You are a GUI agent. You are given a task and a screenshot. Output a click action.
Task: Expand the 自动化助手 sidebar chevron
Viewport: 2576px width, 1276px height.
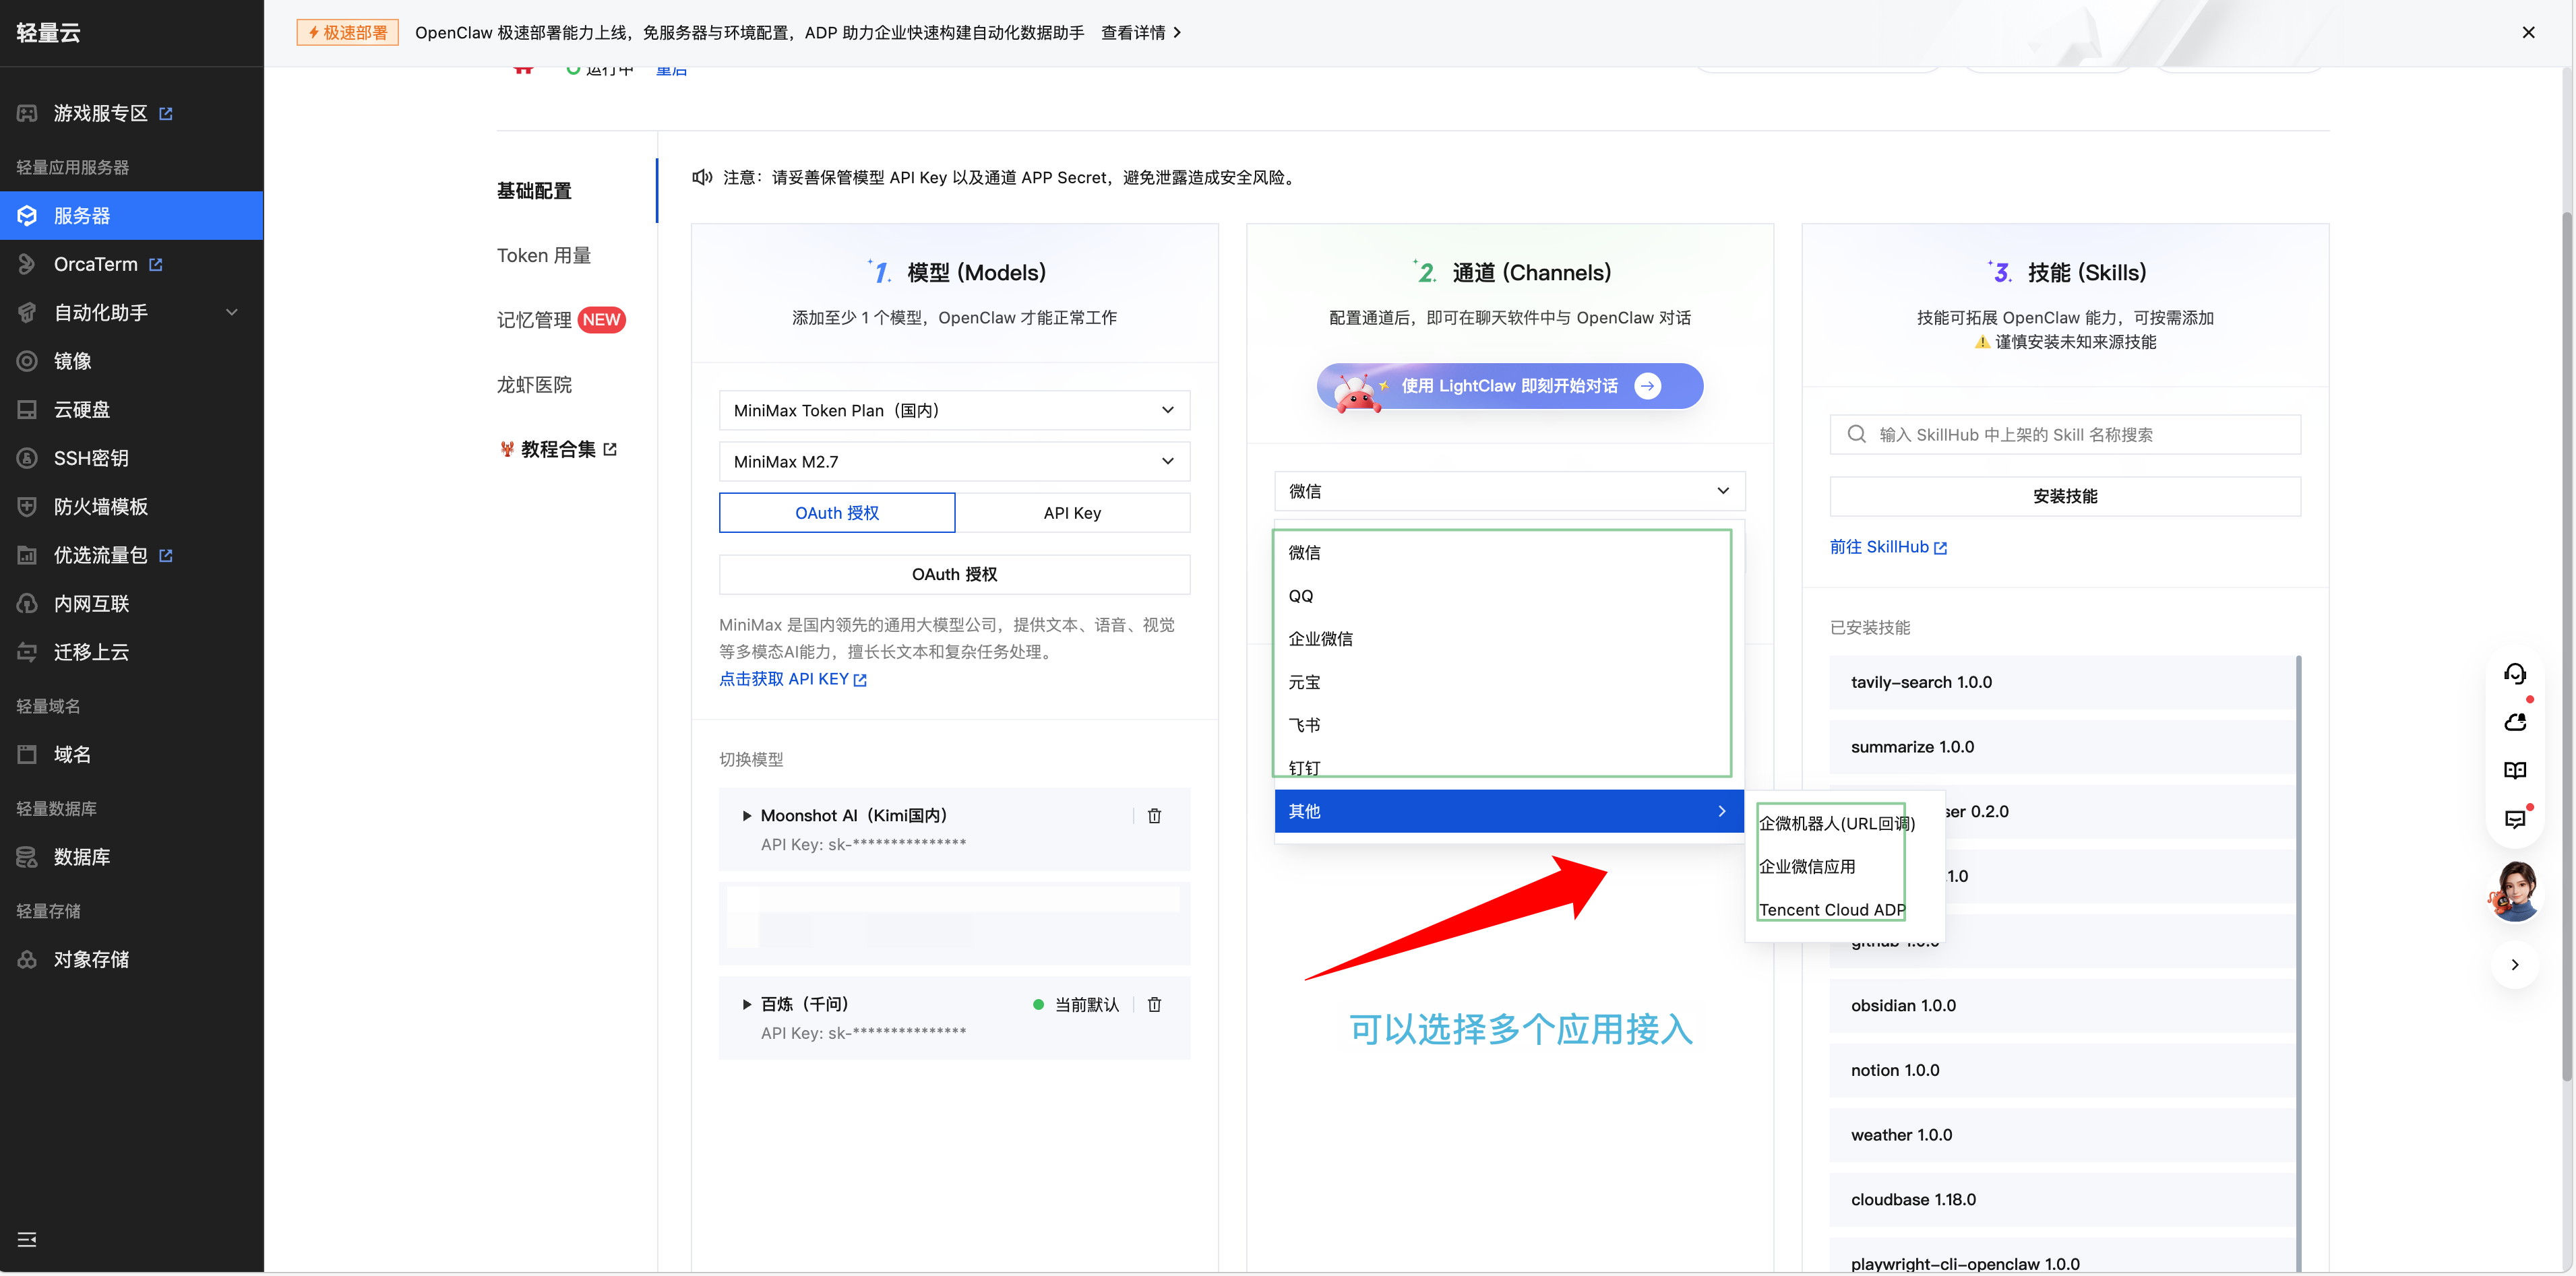click(232, 313)
